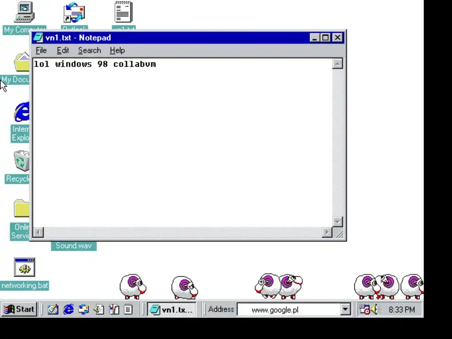Click the blank Notepad editing area below the text
Viewport: 452px width, 339px height.
(x=182, y=147)
